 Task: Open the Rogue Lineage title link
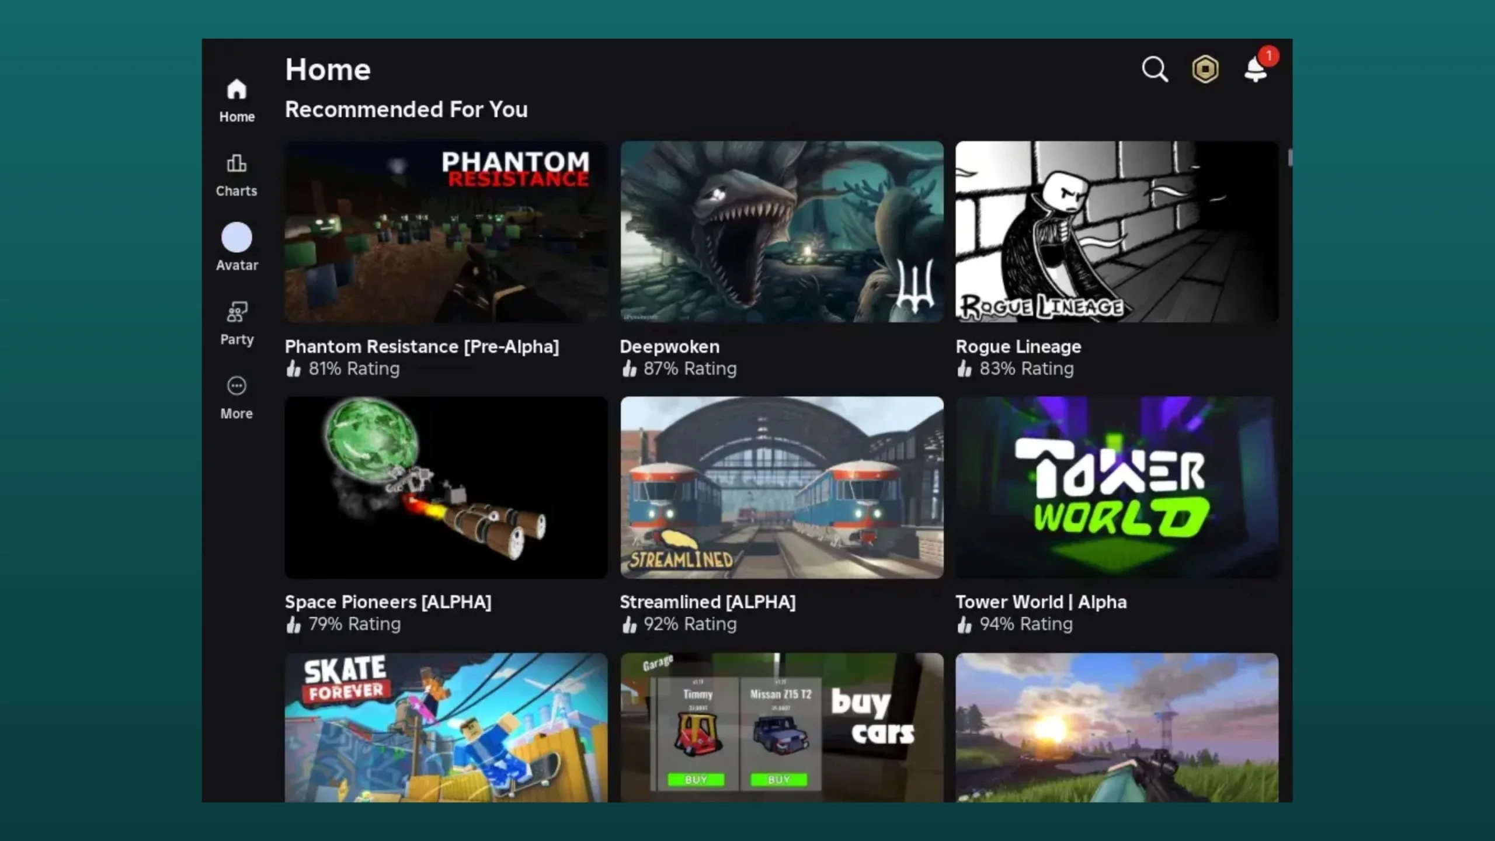point(1018,347)
